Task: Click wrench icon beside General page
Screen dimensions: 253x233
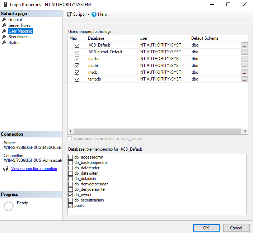Action: point(4,20)
